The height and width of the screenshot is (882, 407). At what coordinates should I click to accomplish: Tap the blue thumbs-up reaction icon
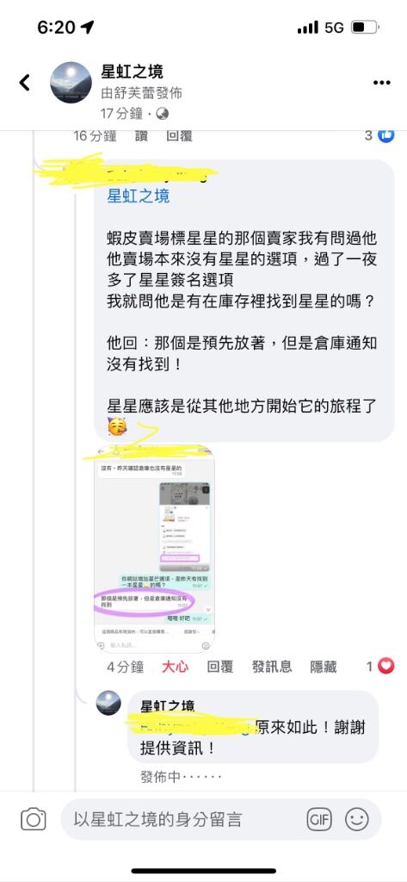[386, 135]
